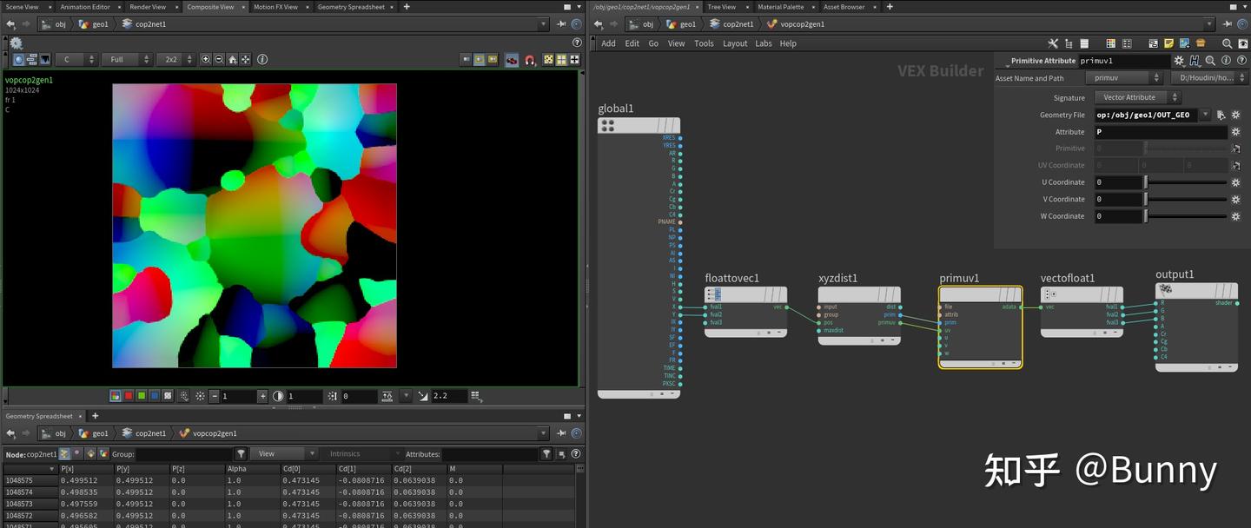Click the wrench tools icon in network toolbar
Viewport: 1251px width, 528px height.
click(1053, 43)
